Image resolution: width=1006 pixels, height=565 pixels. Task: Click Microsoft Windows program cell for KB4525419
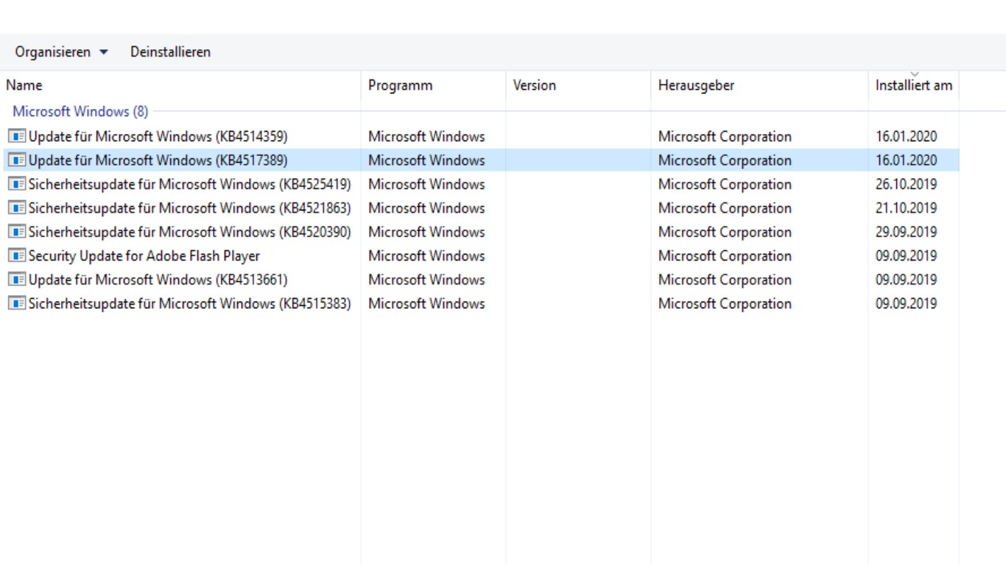tap(426, 184)
